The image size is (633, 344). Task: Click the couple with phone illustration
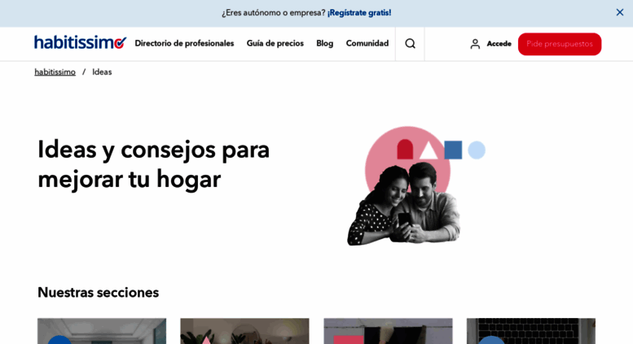[x=415, y=186]
